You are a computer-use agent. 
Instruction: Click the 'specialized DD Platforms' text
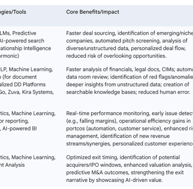tap(23, 84)
